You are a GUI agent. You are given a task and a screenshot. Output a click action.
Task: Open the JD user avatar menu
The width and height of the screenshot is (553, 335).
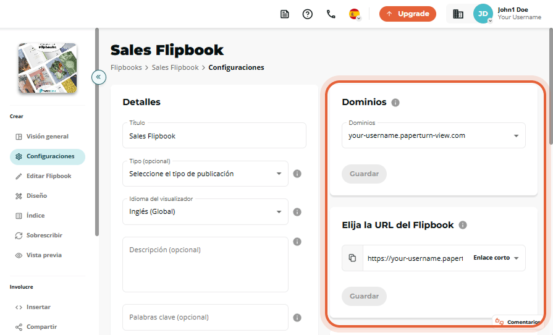[483, 14]
